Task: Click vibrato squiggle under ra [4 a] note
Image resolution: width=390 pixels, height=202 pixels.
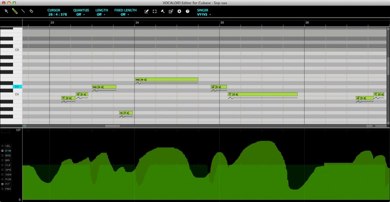Action: point(122,116)
